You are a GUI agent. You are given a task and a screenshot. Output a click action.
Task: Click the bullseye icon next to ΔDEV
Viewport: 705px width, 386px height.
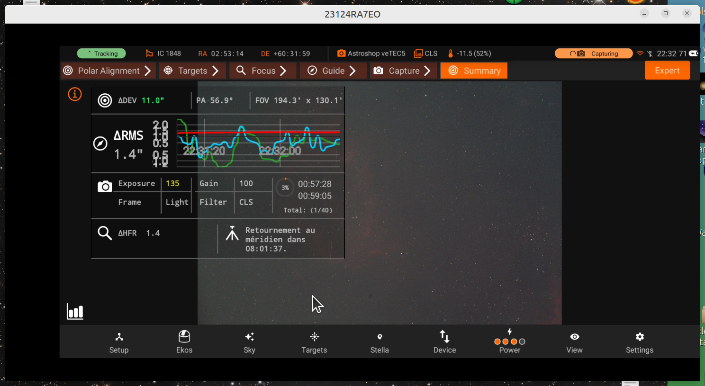click(105, 100)
